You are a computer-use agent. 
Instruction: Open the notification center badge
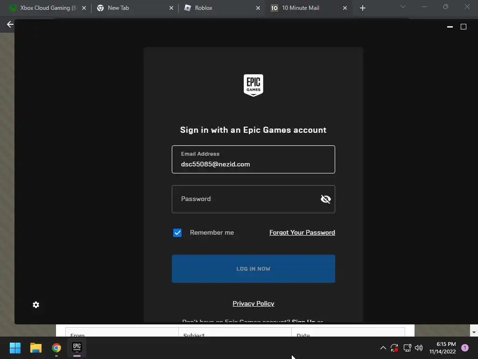tap(465, 348)
